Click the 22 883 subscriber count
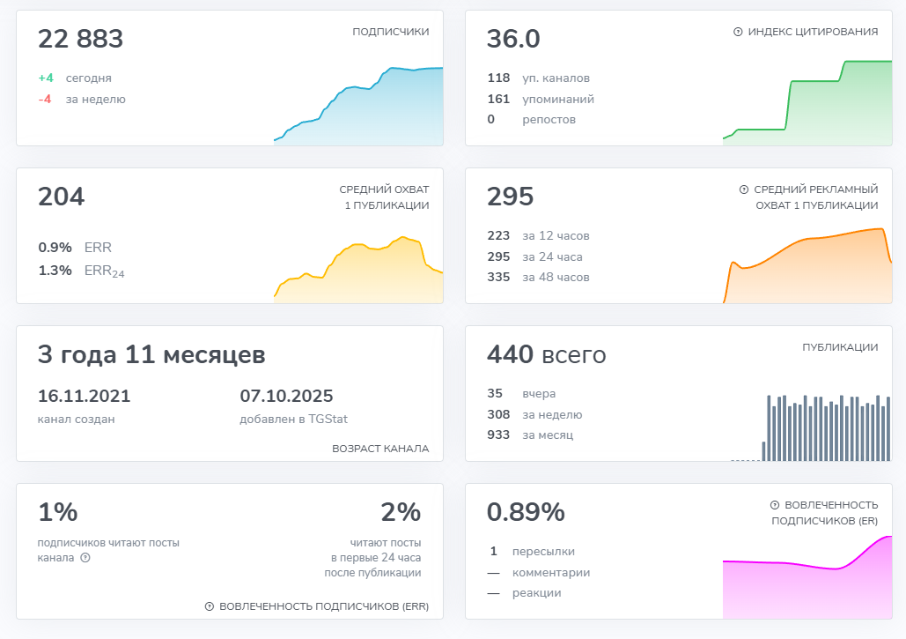The height and width of the screenshot is (639, 906). [x=81, y=40]
